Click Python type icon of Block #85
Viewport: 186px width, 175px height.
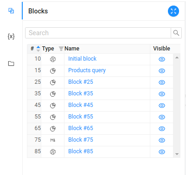(53, 152)
